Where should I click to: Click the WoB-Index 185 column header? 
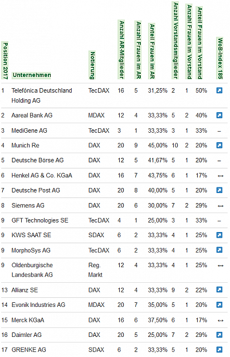220,58
